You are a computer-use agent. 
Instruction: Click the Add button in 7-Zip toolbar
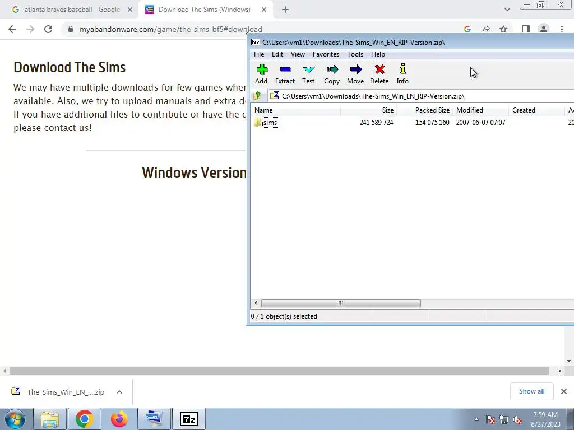tap(261, 74)
